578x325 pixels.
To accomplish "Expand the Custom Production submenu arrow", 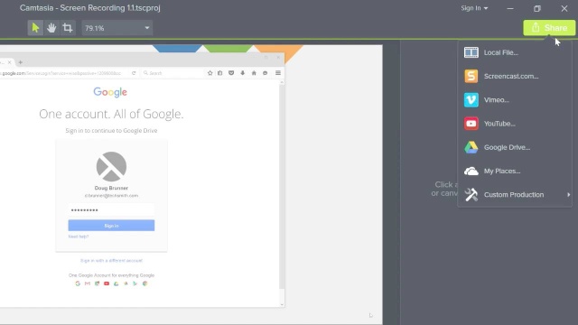I will 568,195.
